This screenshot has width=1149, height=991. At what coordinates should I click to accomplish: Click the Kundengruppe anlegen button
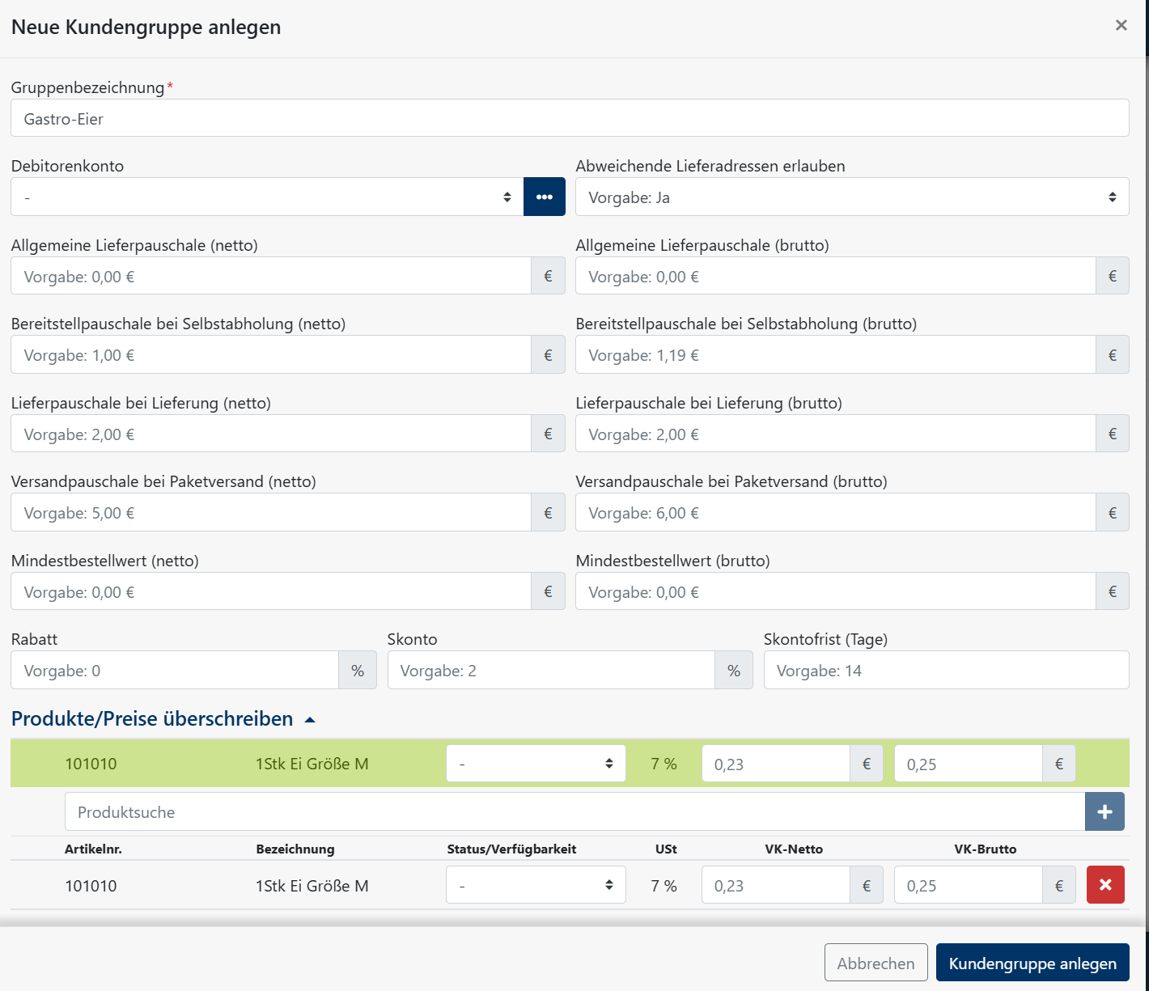1032,963
